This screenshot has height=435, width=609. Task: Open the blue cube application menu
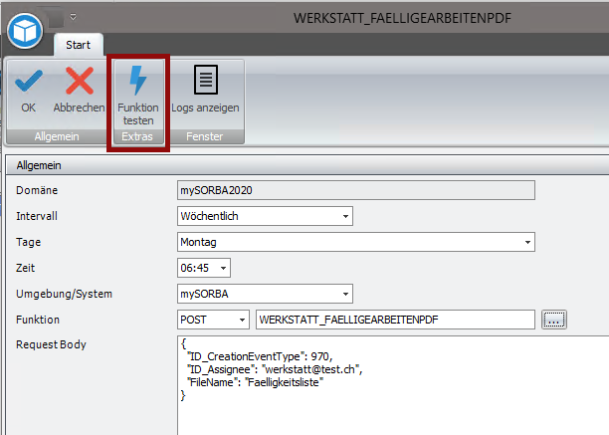(25, 31)
